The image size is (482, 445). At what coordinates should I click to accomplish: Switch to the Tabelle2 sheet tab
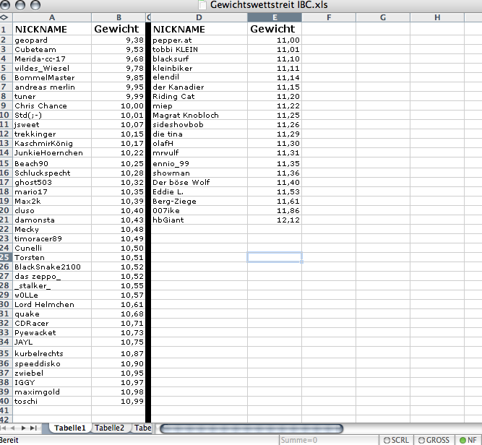point(109,428)
